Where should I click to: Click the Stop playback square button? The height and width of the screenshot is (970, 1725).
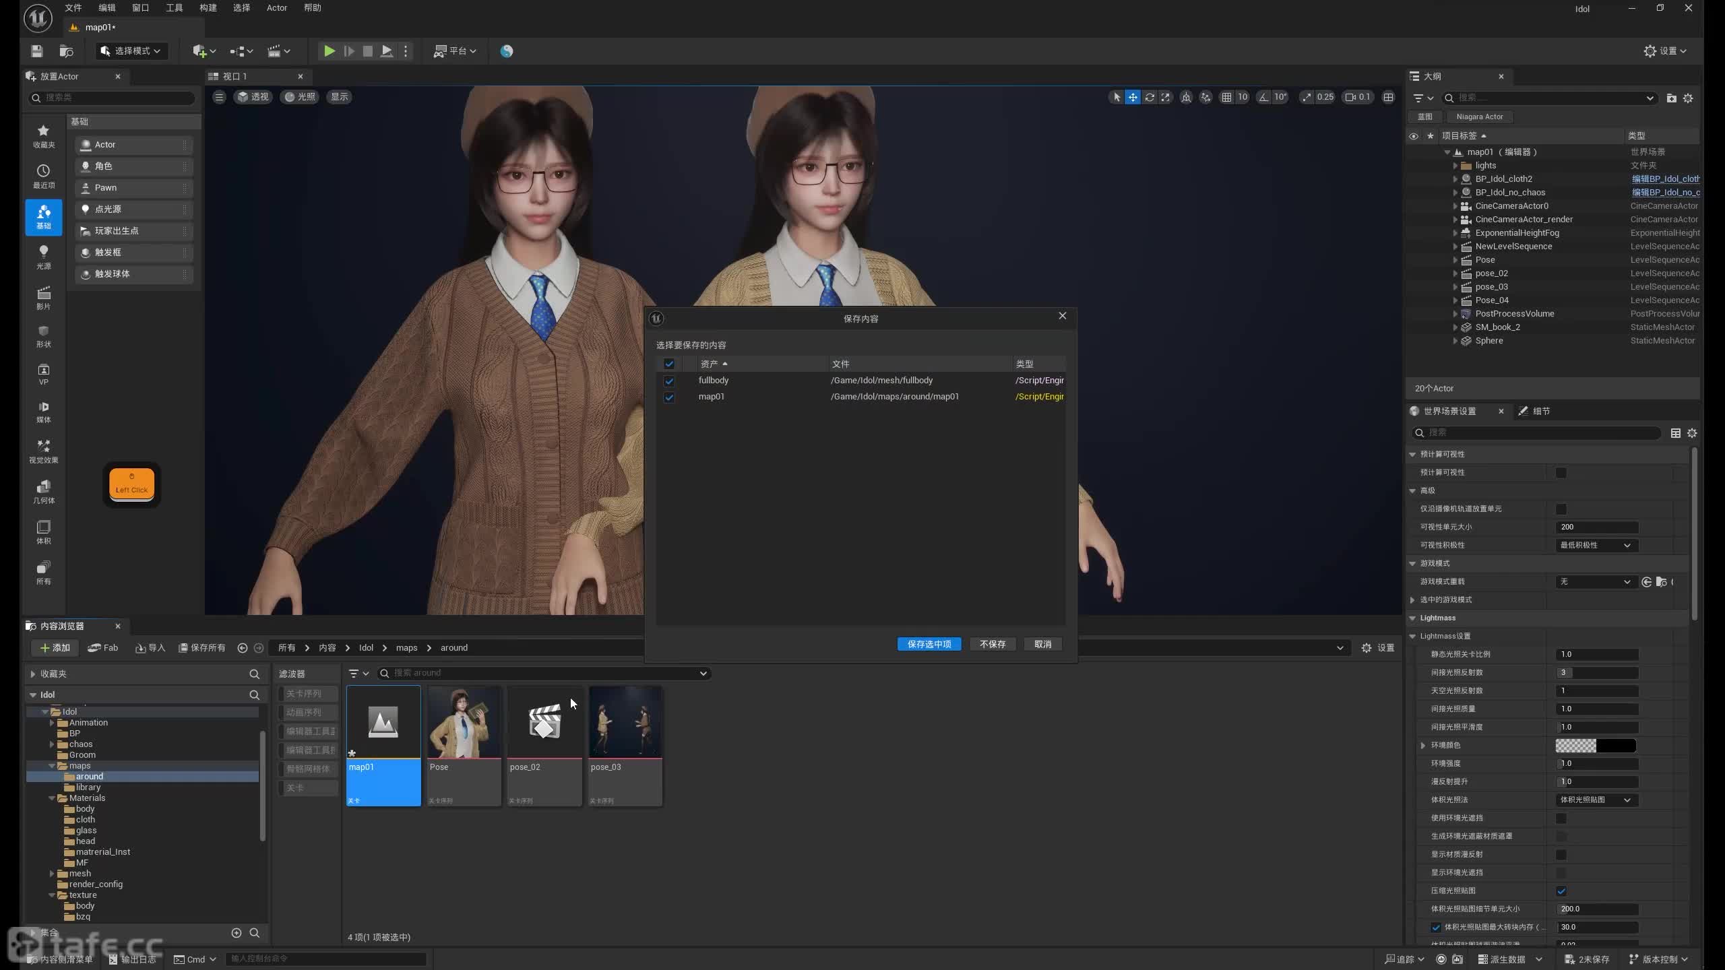point(368,51)
